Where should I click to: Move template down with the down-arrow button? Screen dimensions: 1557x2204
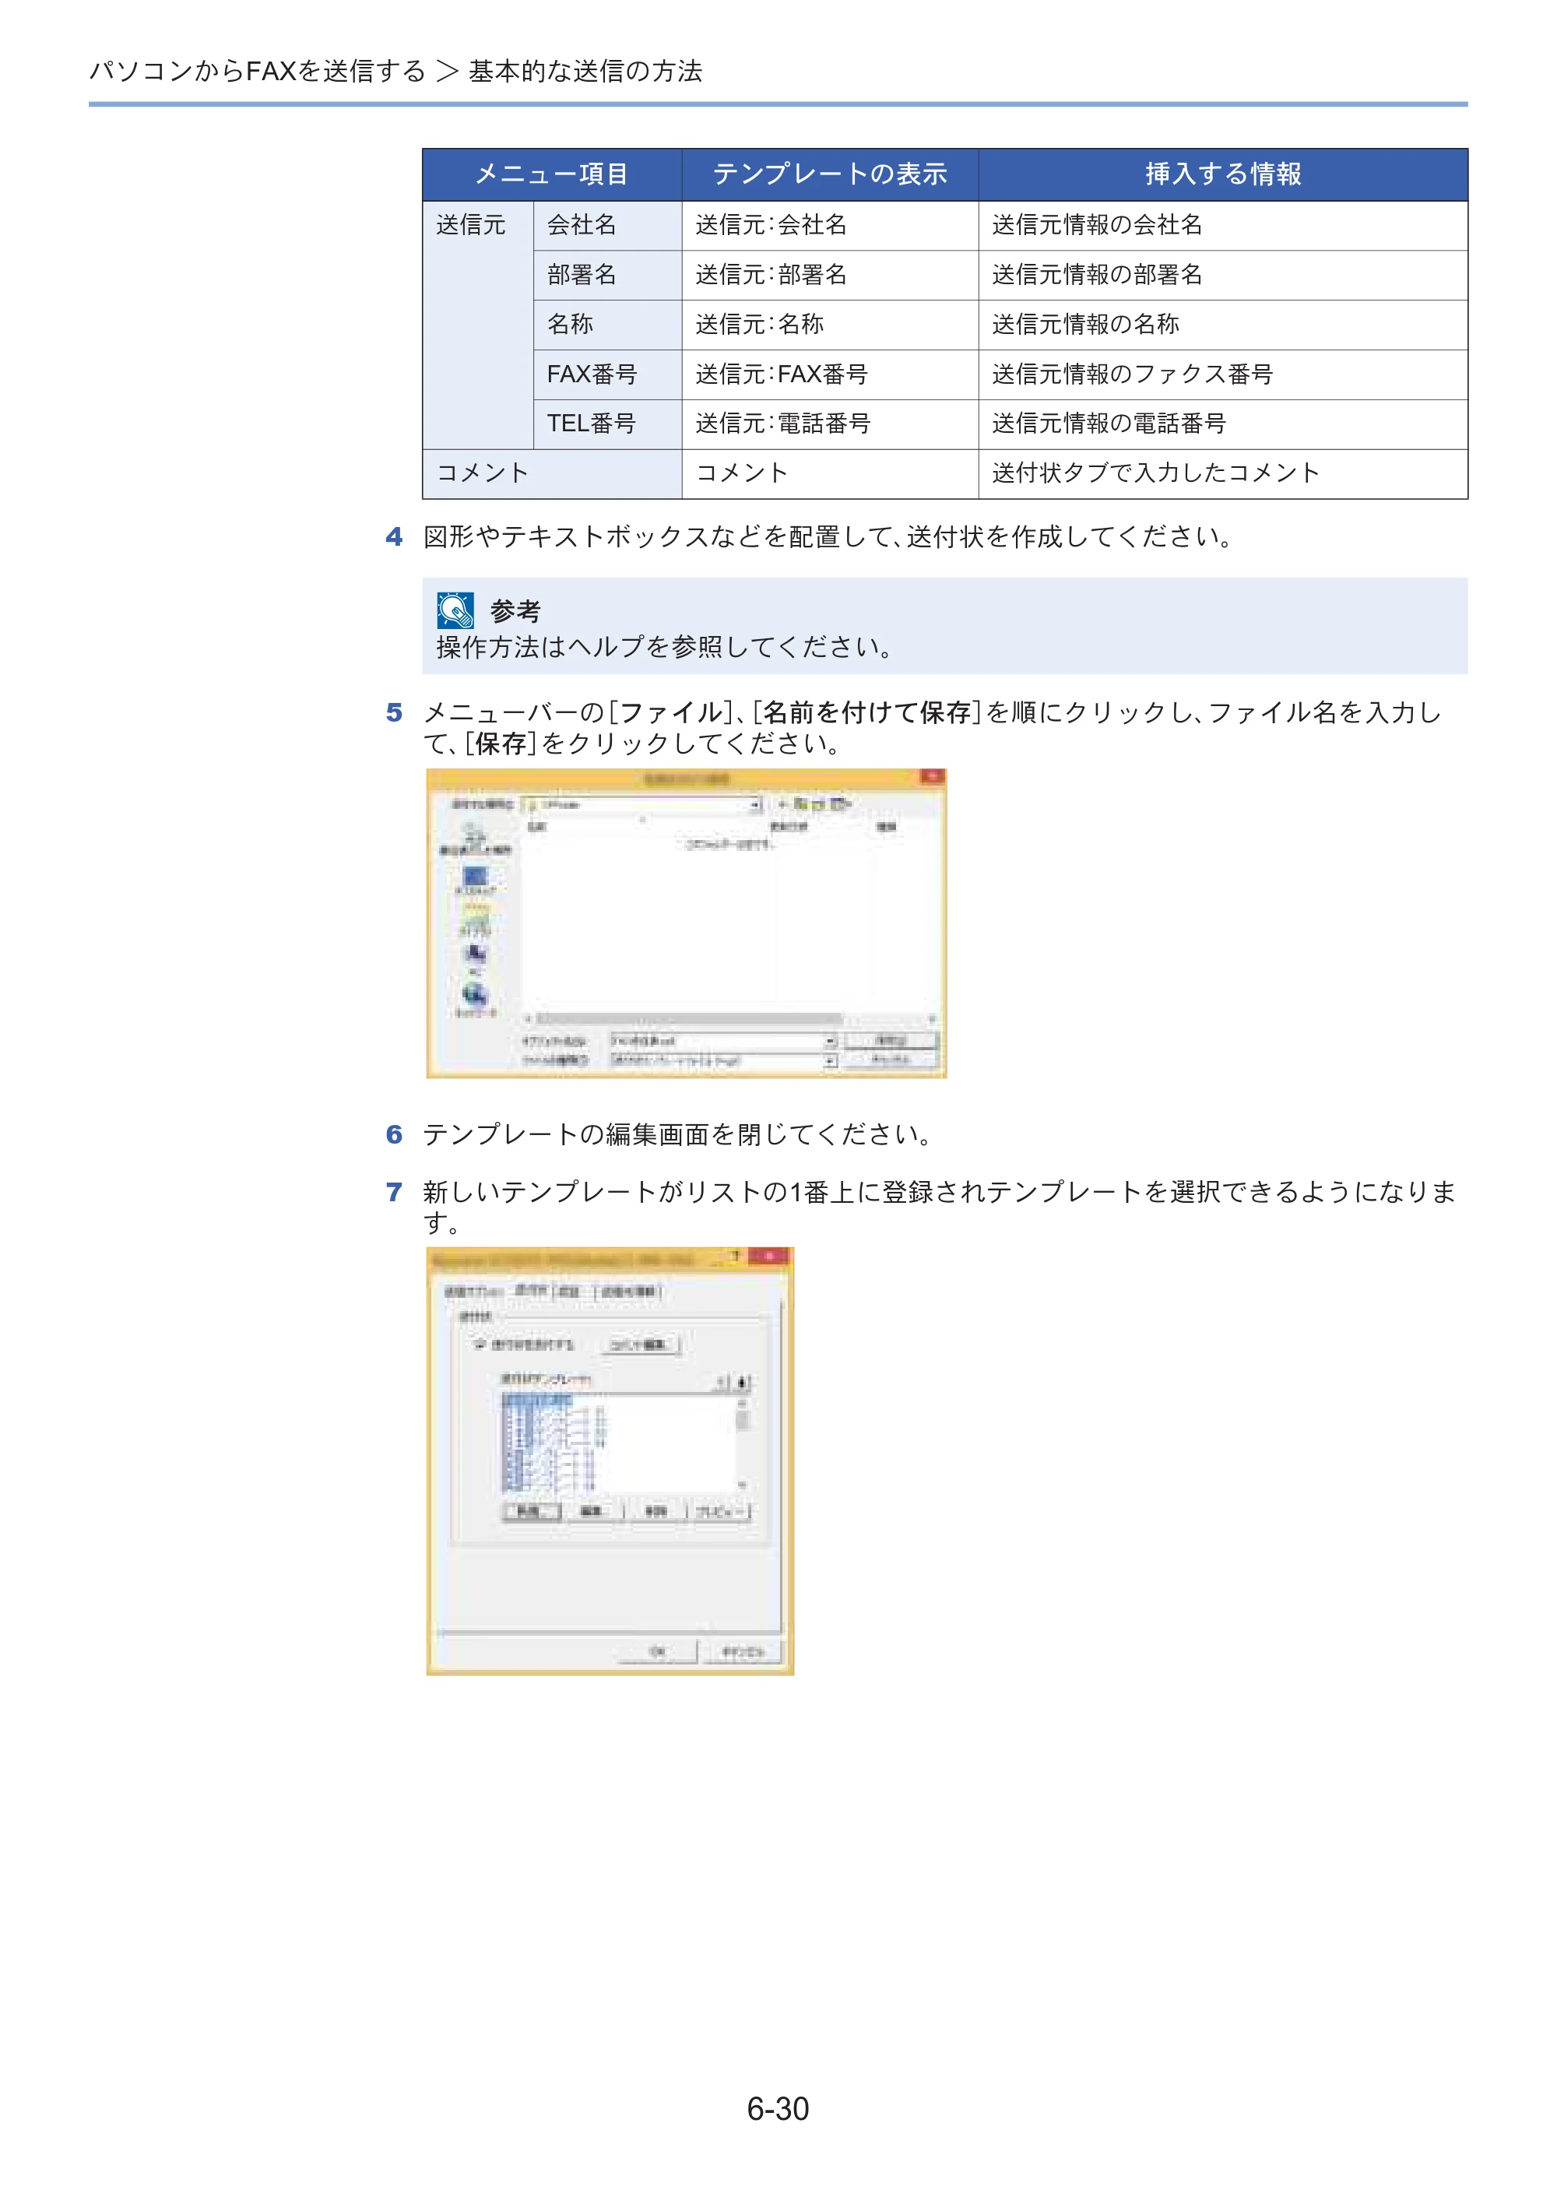point(742,1383)
